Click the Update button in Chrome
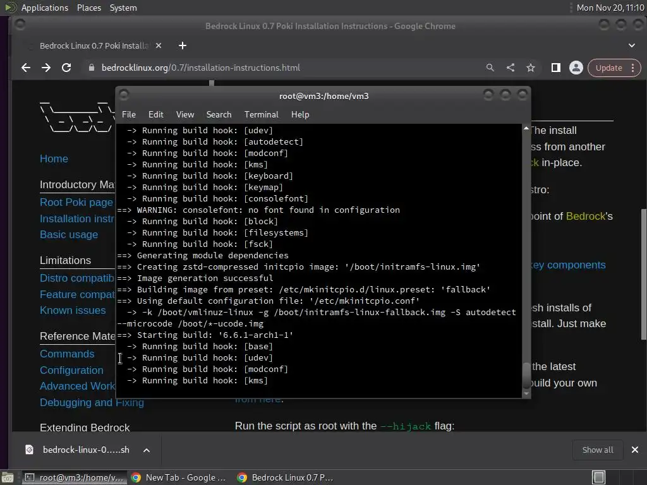 pyautogui.click(x=608, y=68)
